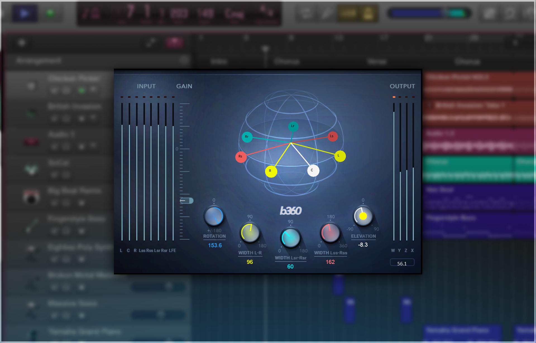Screen dimensions: 536x343
Task: Reset the clip indicator above the Rss input meter
Action: [x=151, y=97]
